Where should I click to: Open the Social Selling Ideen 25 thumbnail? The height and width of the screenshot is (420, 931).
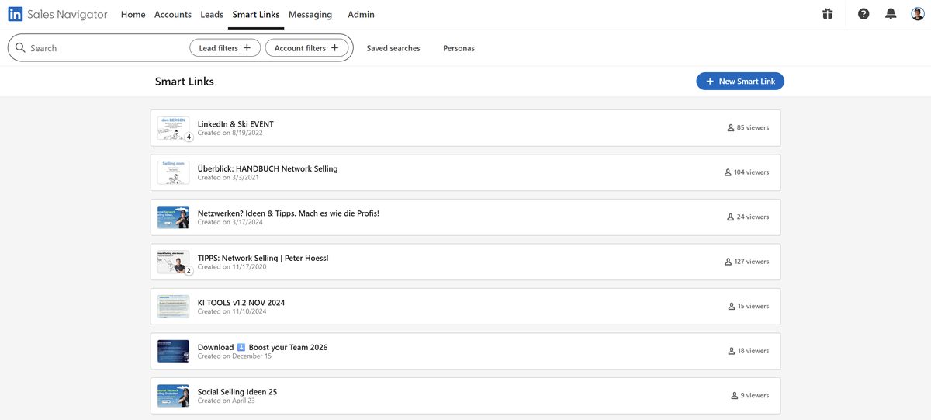tap(173, 396)
